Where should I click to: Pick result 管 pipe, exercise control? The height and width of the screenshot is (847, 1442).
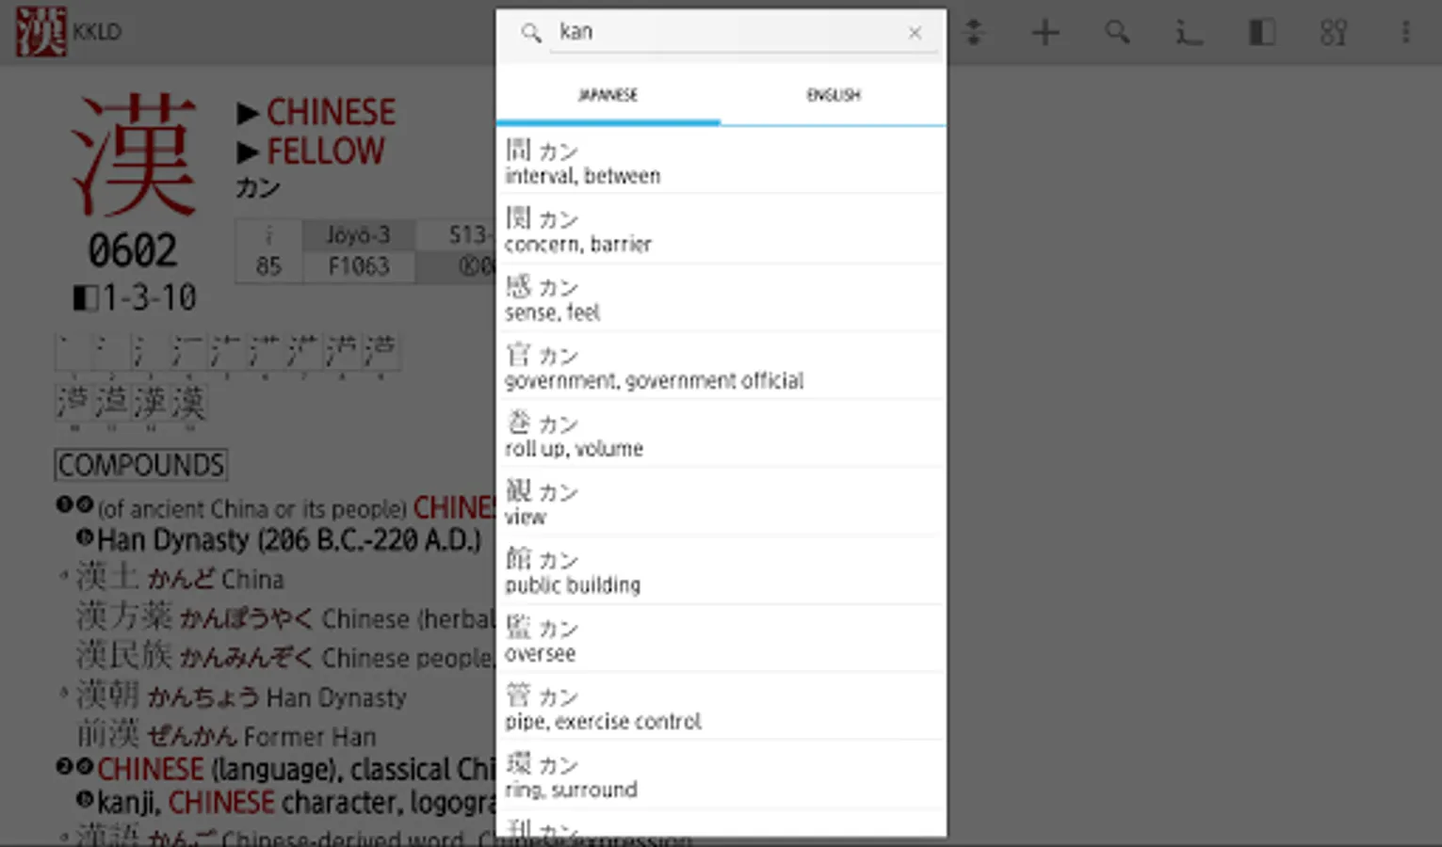point(721,707)
